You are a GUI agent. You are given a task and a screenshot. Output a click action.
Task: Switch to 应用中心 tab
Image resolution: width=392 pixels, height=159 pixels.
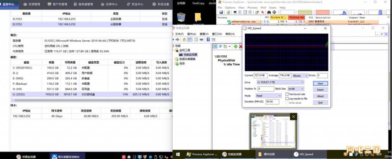(109, 4)
